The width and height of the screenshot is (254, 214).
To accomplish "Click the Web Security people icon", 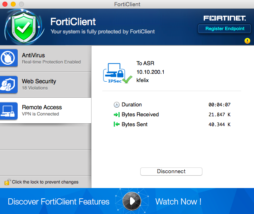I will pos(9,84).
